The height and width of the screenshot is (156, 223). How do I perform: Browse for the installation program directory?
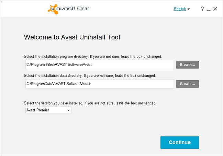point(187,65)
